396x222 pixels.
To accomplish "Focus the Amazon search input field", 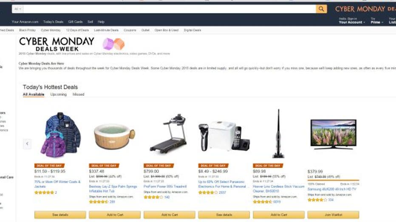I will (170, 9).
